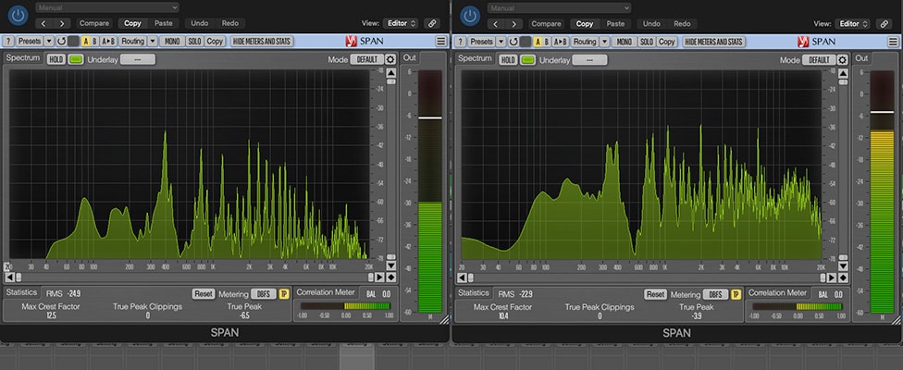This screenshot has height=370, width=903.
Task: Open the Correlation Meter tab in right SPAN
Action: click(x=777, y=292)
